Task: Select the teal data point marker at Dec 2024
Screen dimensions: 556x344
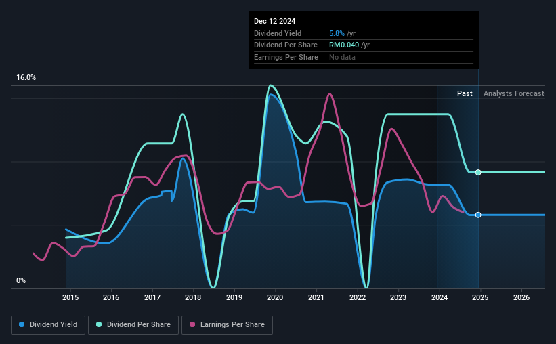Action: coord(478,173)
